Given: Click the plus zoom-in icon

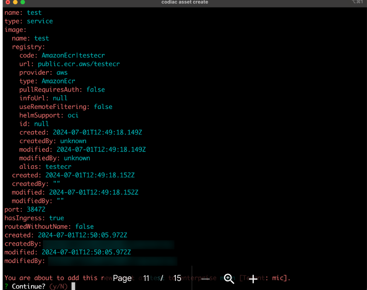Looking at the screenshot, I should (253, 279).
